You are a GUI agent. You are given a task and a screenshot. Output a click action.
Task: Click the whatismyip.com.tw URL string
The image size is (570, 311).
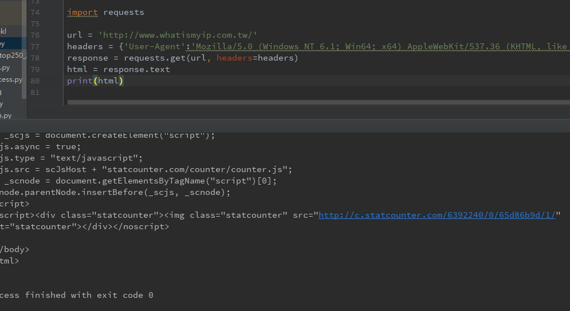click(178, 35)
